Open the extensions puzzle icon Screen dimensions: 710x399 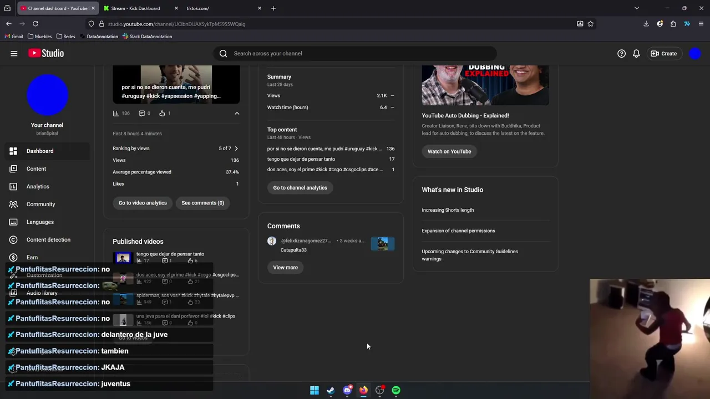(673, 24)
